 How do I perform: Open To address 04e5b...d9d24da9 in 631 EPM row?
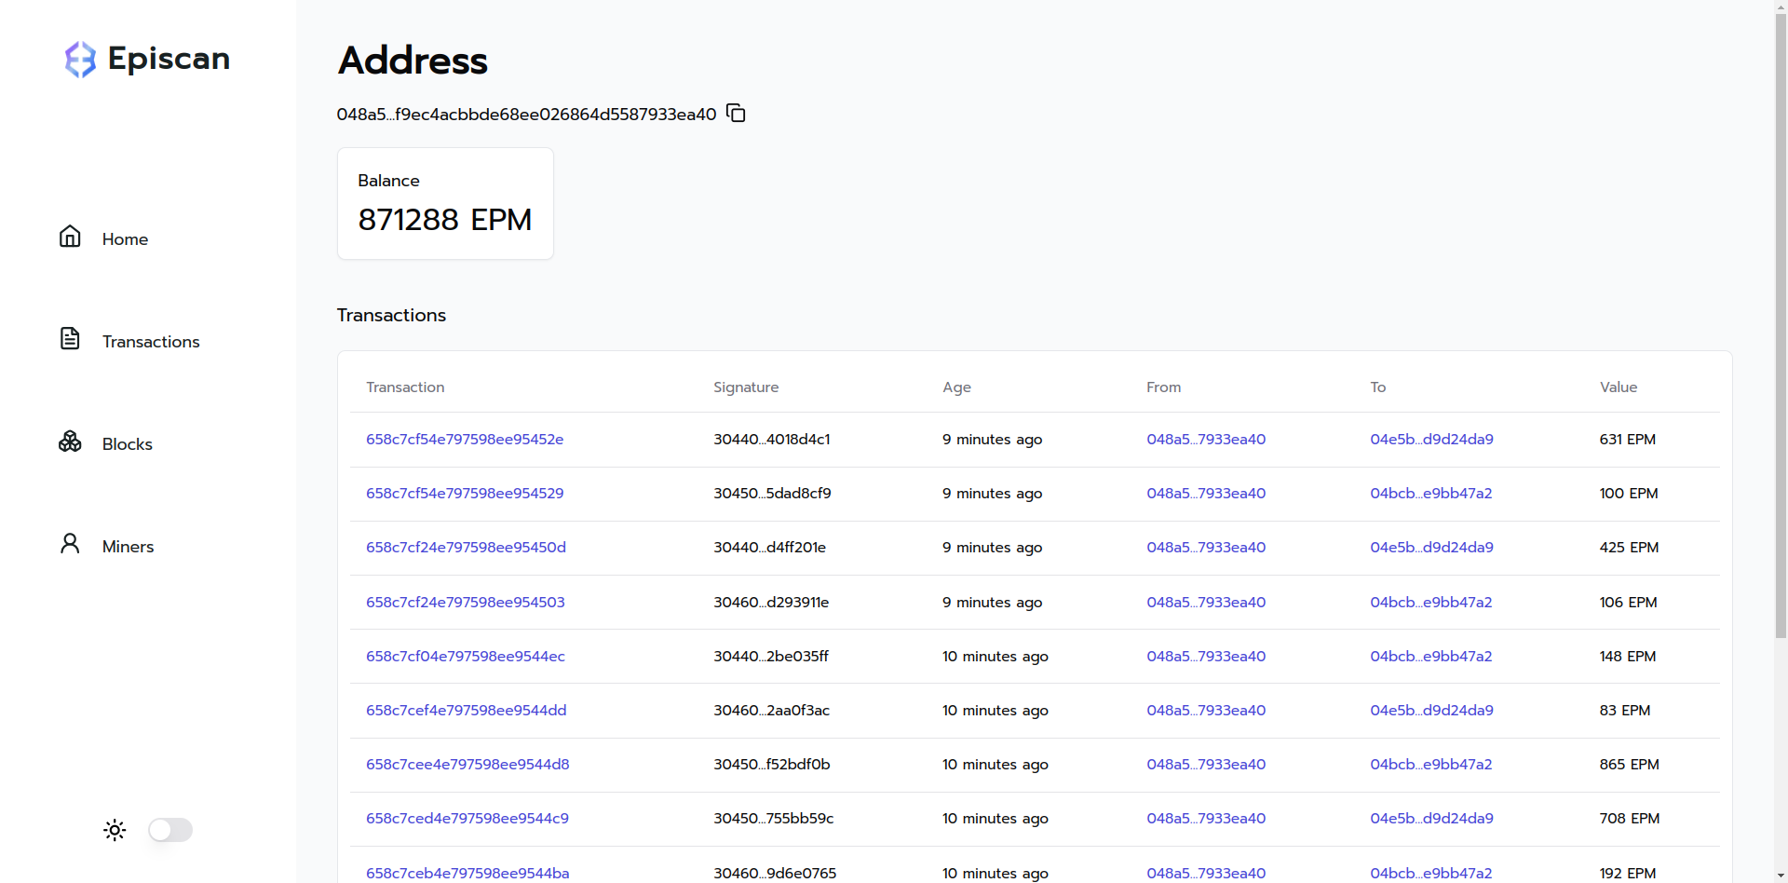[x=1431, y=440]
